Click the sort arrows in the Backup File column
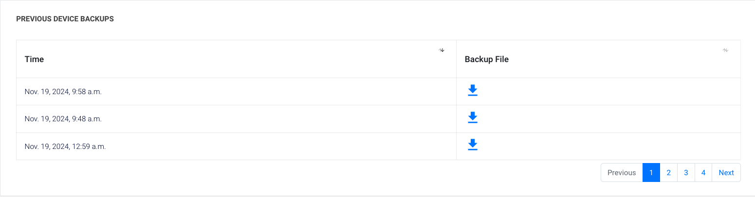This screenshot has width=755, height=197. coord(725,50)
